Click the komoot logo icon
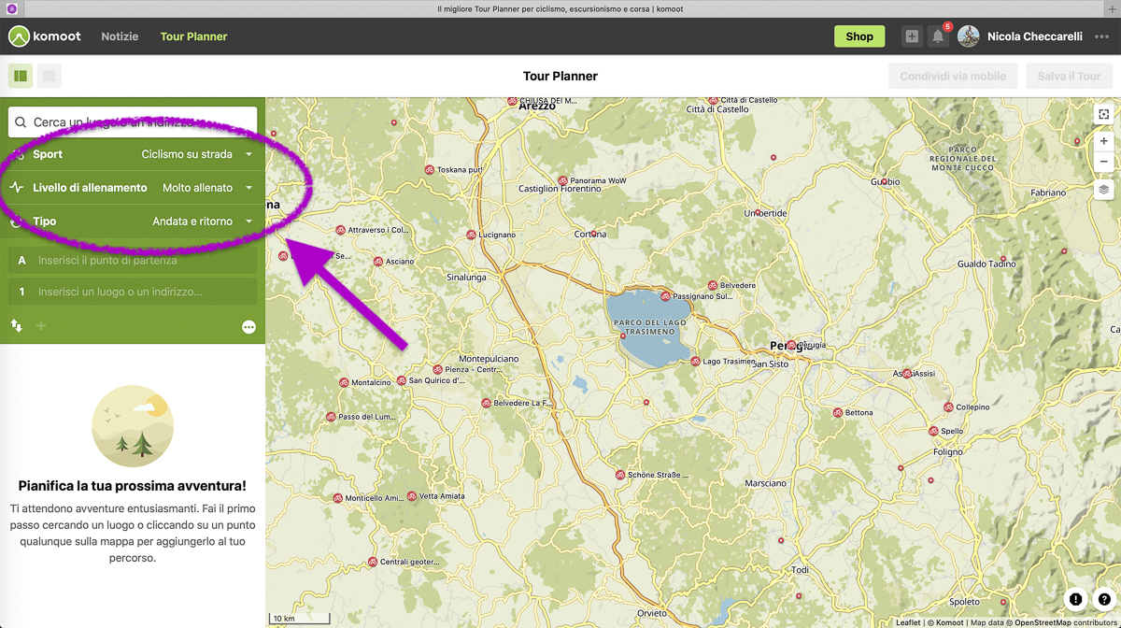1121x628 pixels. [x=19, y=36]
